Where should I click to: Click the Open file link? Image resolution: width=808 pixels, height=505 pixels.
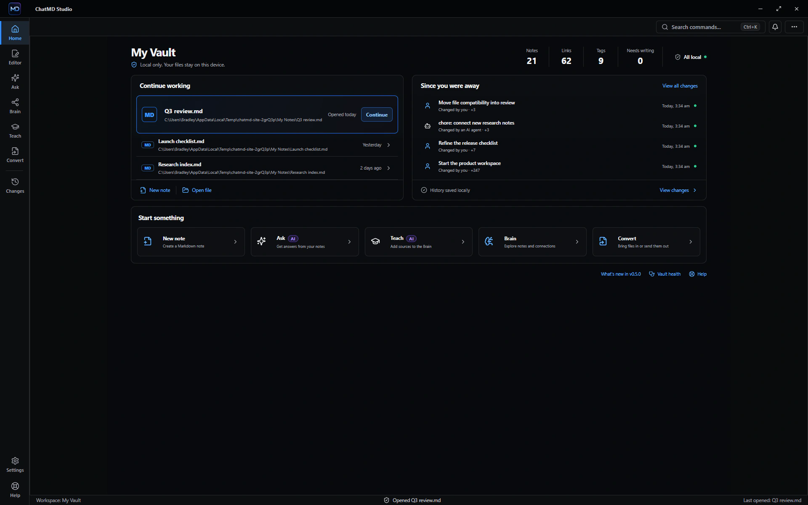197,190
